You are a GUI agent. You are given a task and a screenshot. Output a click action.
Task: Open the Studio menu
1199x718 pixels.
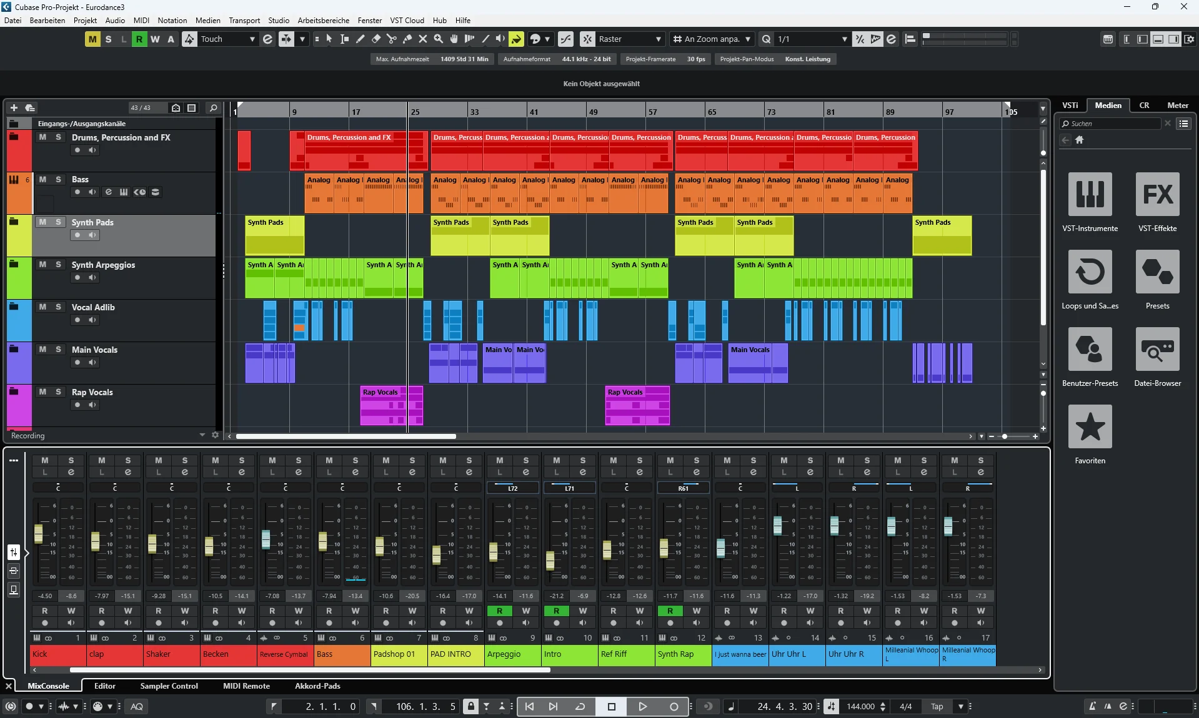(x=279, y=21)
